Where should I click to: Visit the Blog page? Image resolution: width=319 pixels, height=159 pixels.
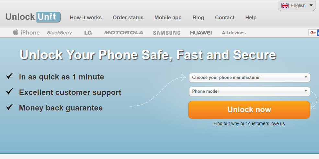coord(198,18)
